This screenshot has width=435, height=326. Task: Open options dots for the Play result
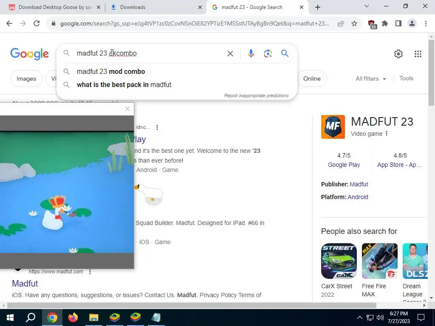point(157,127)
